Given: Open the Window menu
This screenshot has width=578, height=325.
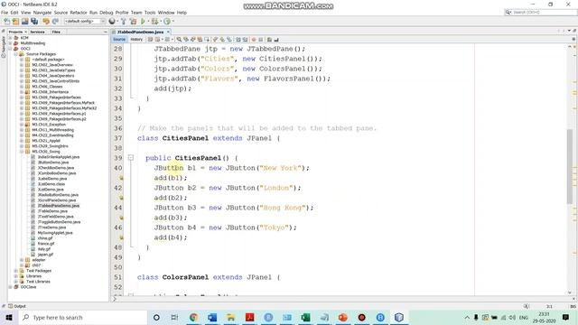Looking at the screenshot, I should (166, 13).
